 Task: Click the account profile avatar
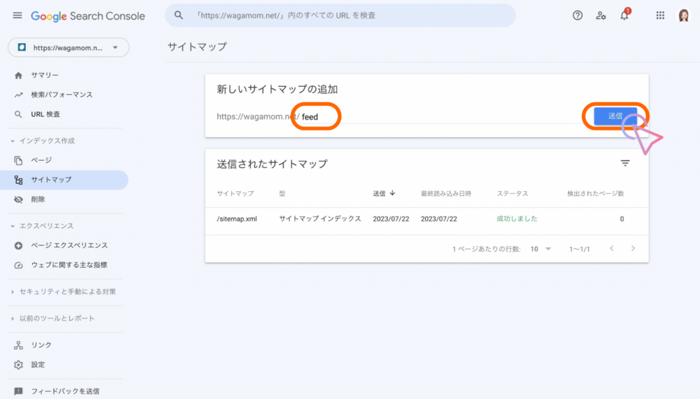pyautogui.click(x=684, y=15)
